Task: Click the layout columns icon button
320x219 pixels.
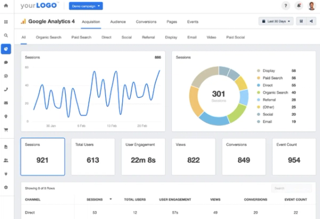Action: [301, 21]
